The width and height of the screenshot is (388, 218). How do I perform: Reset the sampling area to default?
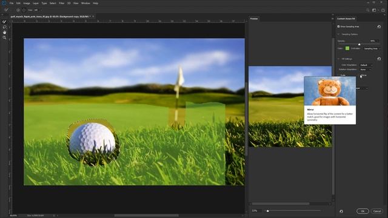pos(379,27)
